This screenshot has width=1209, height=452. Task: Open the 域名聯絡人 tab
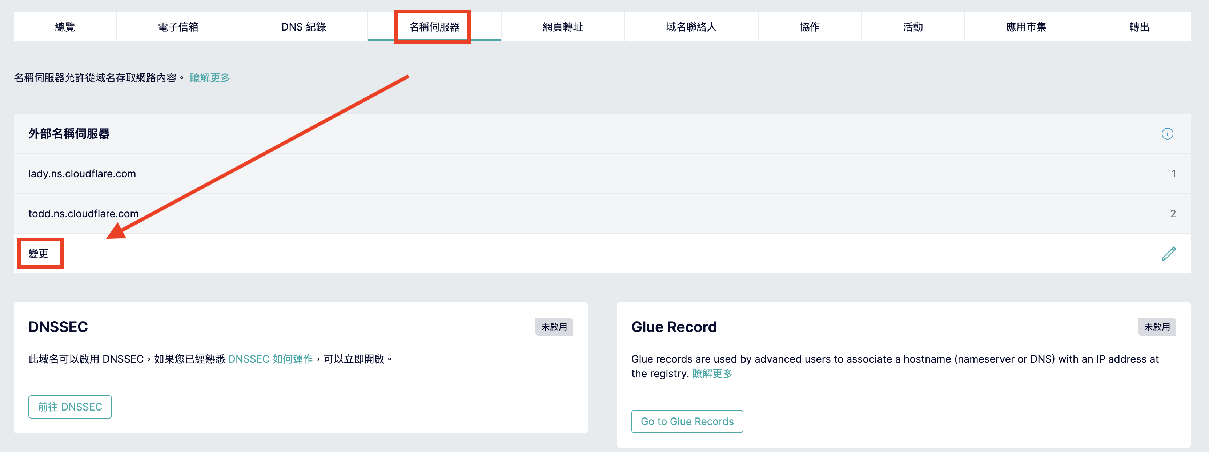(691, 27)
